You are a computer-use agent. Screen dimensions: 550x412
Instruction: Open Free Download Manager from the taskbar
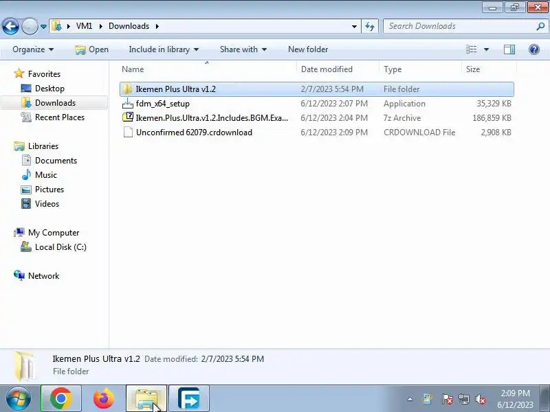click(189, 398)
